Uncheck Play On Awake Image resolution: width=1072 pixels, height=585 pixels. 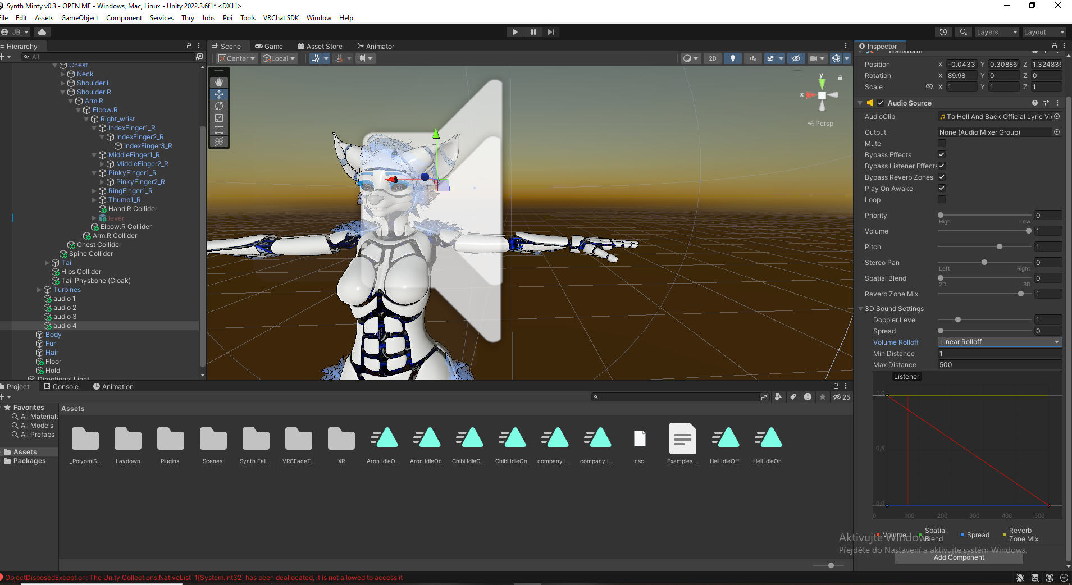pyautogui.click(x=942, y=189)
